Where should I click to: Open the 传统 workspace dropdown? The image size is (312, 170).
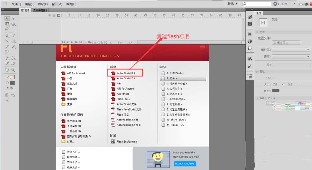[x=233, y=4]
